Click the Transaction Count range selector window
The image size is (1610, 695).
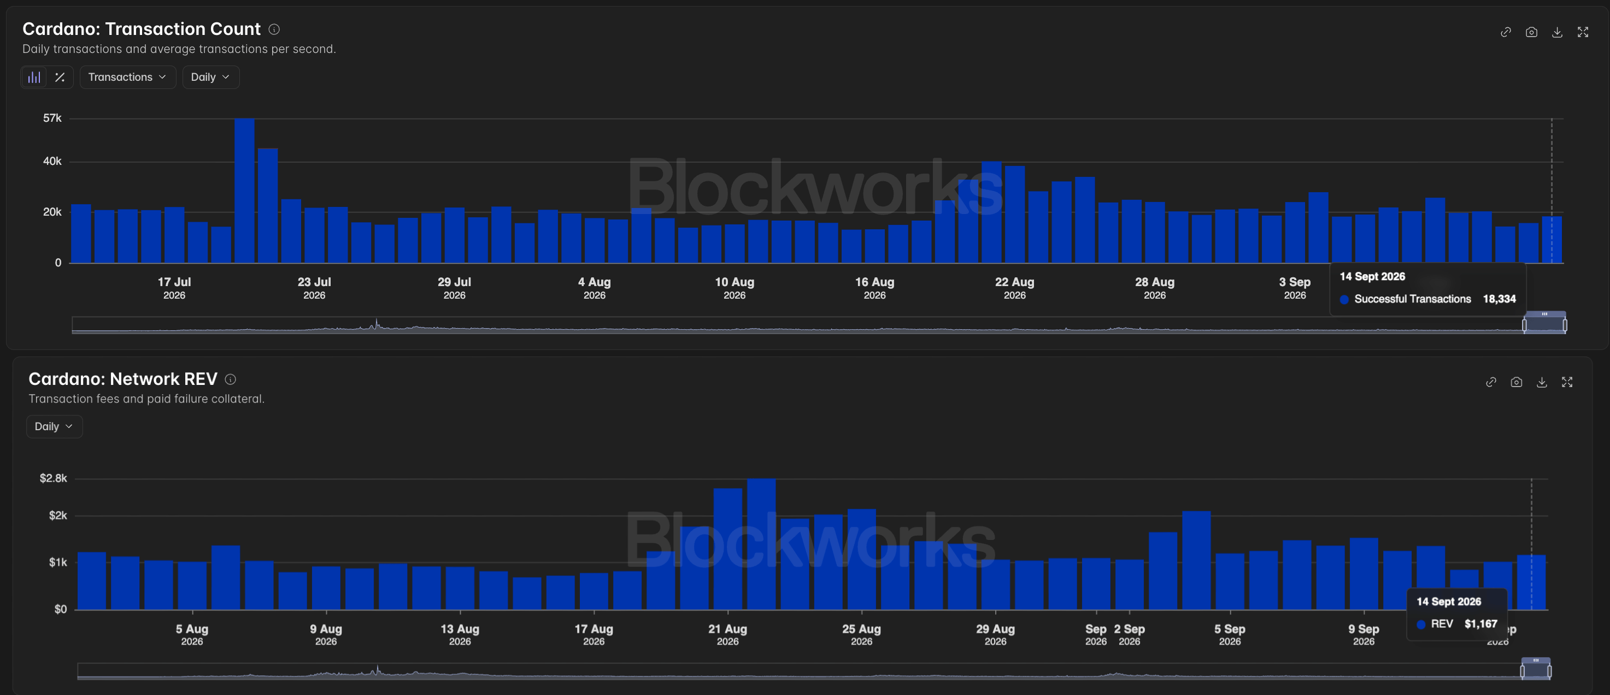(x=1544, y=323)
